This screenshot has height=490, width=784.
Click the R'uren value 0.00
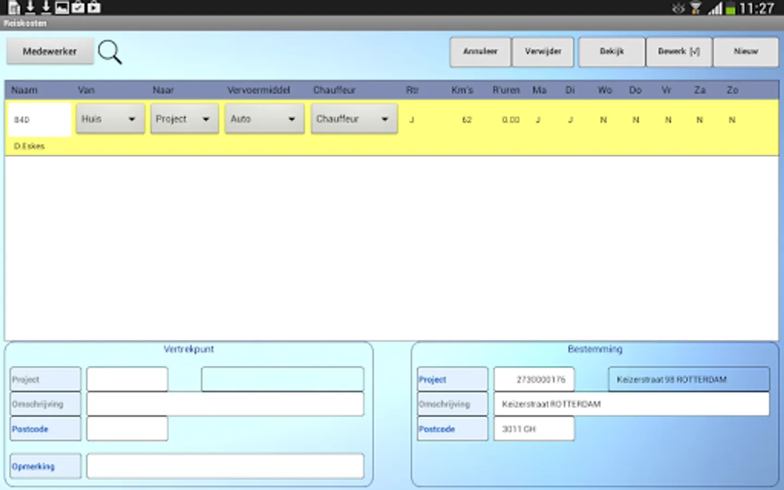click(511, 120)
